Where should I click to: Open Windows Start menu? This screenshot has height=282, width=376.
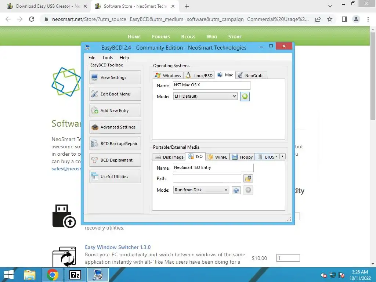(9, 275)
